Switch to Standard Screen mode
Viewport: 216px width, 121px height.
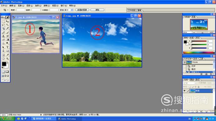[x=3, y=76]
